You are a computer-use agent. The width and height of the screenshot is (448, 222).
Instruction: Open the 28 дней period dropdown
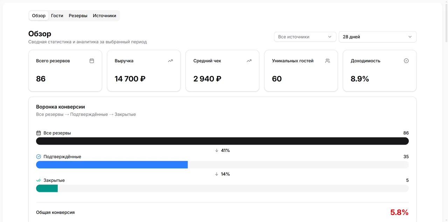point(378,37)
